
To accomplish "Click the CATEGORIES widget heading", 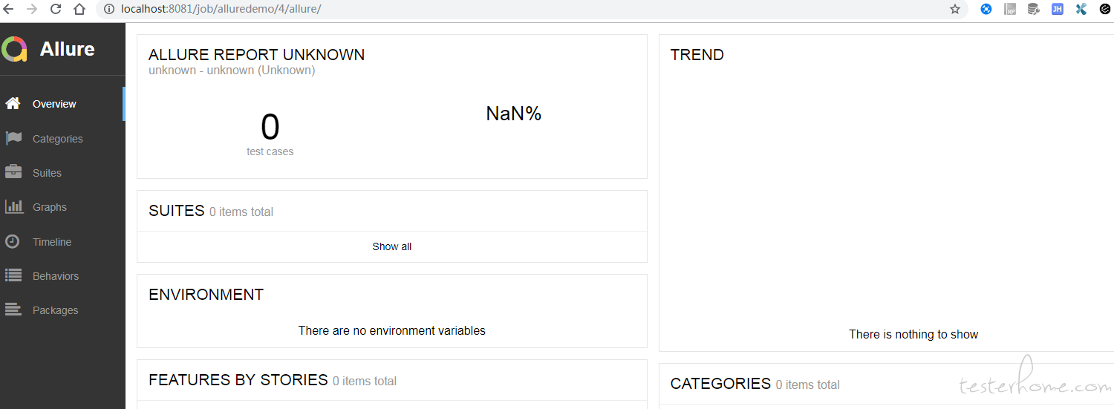I will click(x=720, y=384).
